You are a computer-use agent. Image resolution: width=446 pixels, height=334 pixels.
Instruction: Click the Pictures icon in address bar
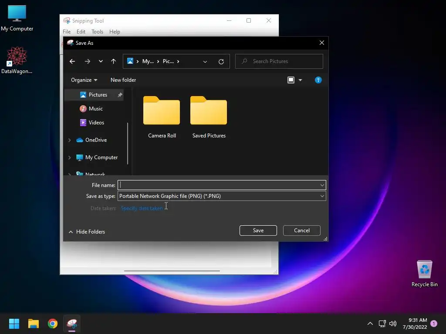click(x=130, y=61)
